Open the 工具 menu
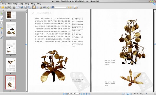156x95 pixels. [x=21, y=4]
